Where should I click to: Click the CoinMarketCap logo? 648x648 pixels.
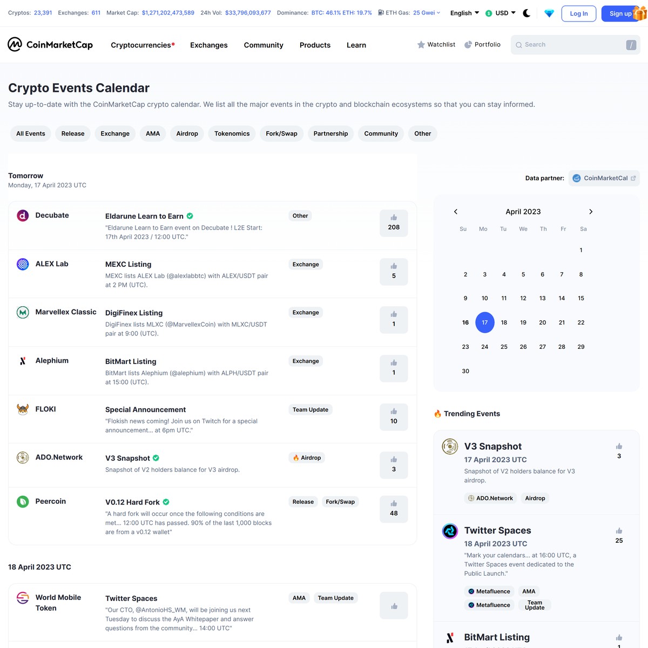50,45
